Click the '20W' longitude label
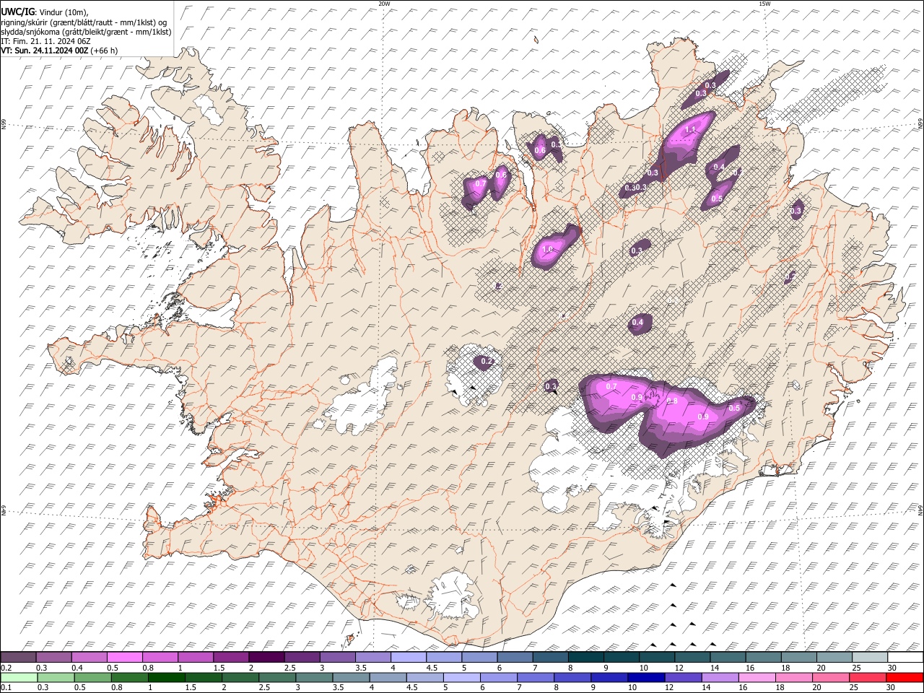 384,4
